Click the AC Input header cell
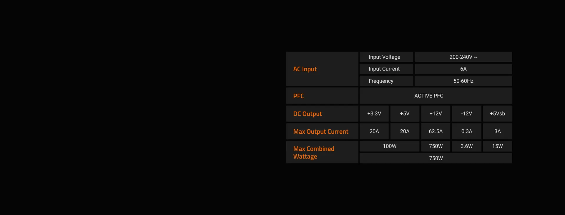 click(x=322, y=69)
